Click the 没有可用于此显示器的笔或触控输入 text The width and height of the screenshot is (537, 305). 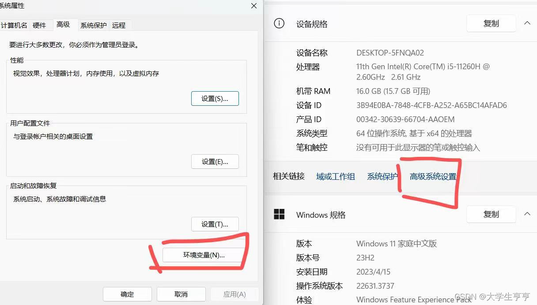click(418, 148)
